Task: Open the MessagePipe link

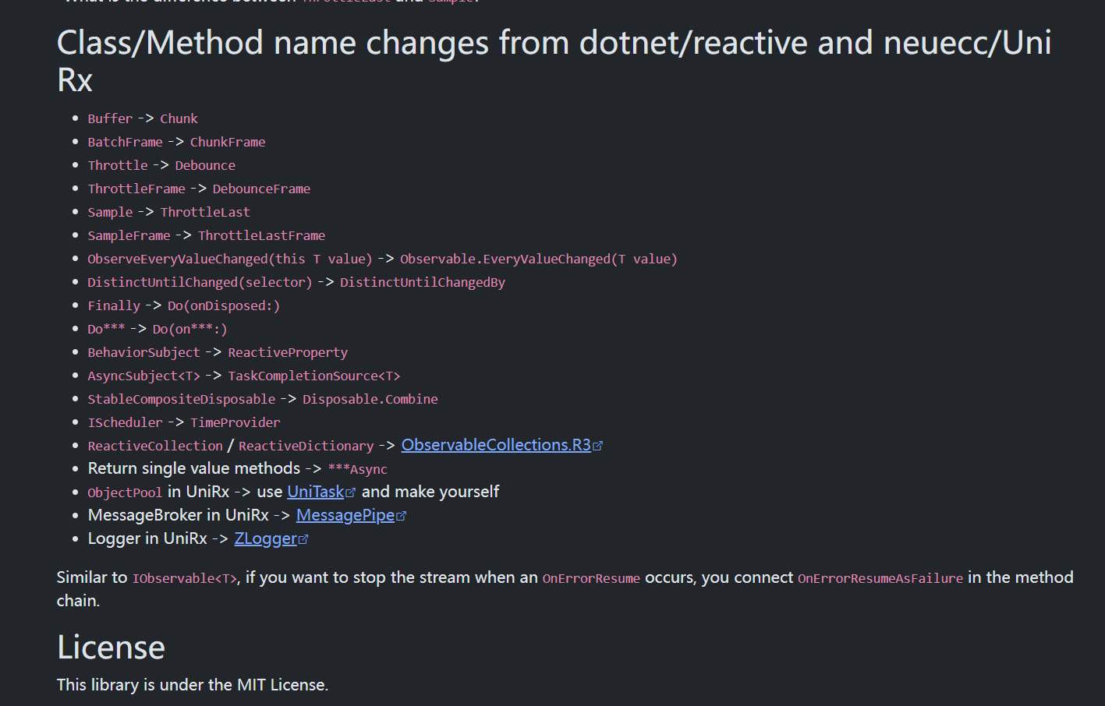Action: (x=345, y=515)
